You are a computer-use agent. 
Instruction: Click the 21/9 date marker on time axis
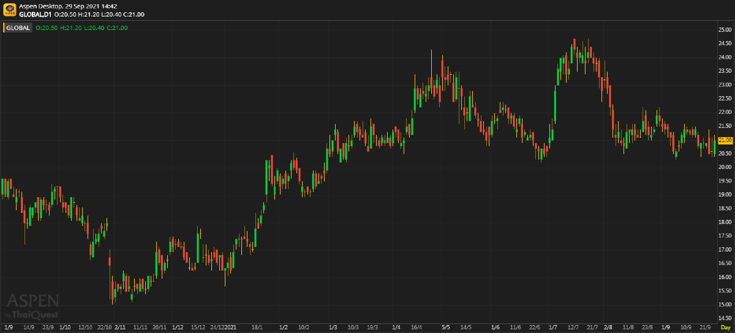[706, 328]
